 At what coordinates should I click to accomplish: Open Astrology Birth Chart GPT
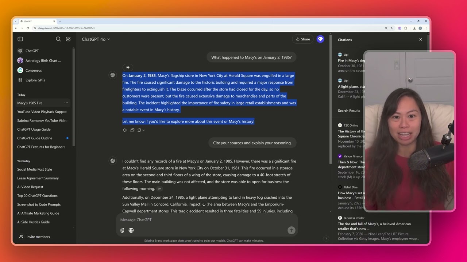[43, 61]
